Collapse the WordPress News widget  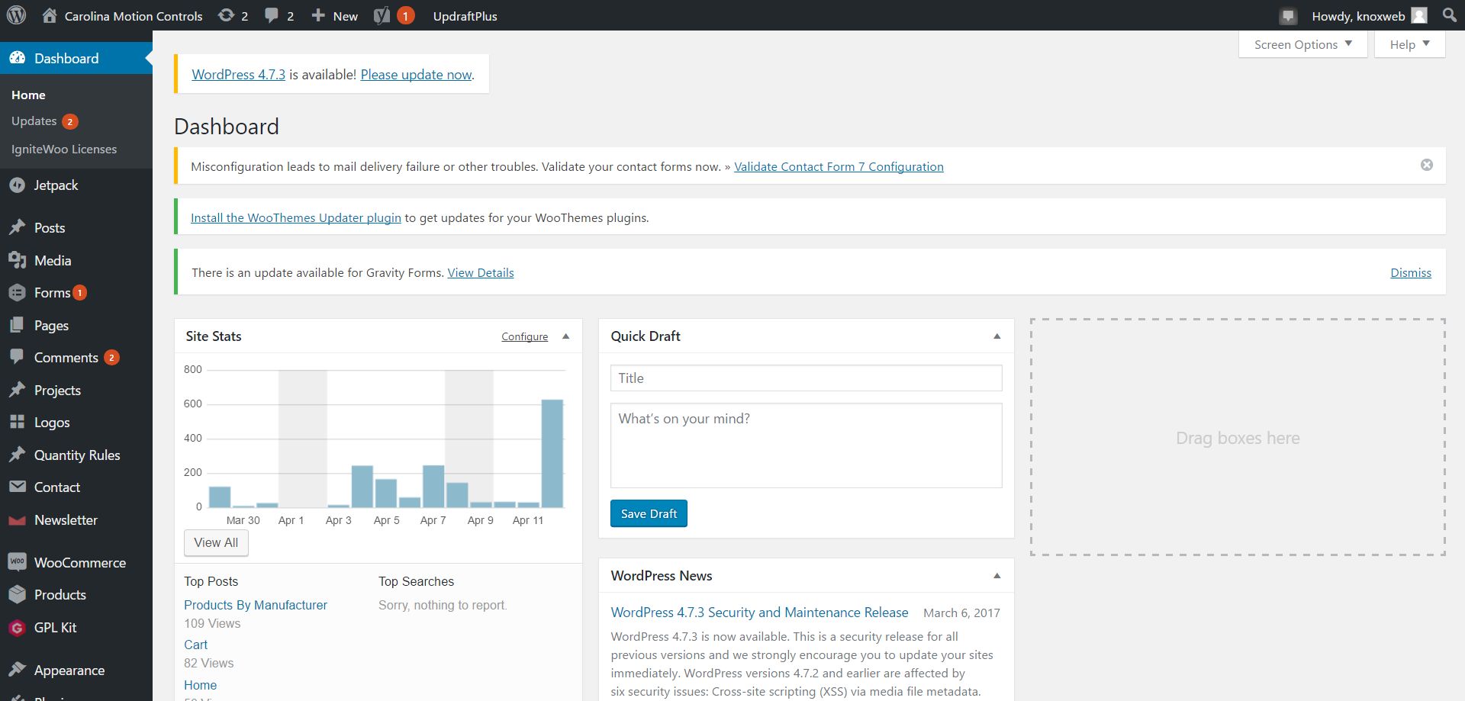(997, 576)
